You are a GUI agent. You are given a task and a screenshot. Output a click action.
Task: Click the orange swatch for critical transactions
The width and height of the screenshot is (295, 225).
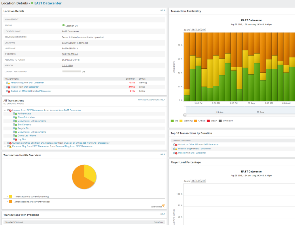pos(11,201)
